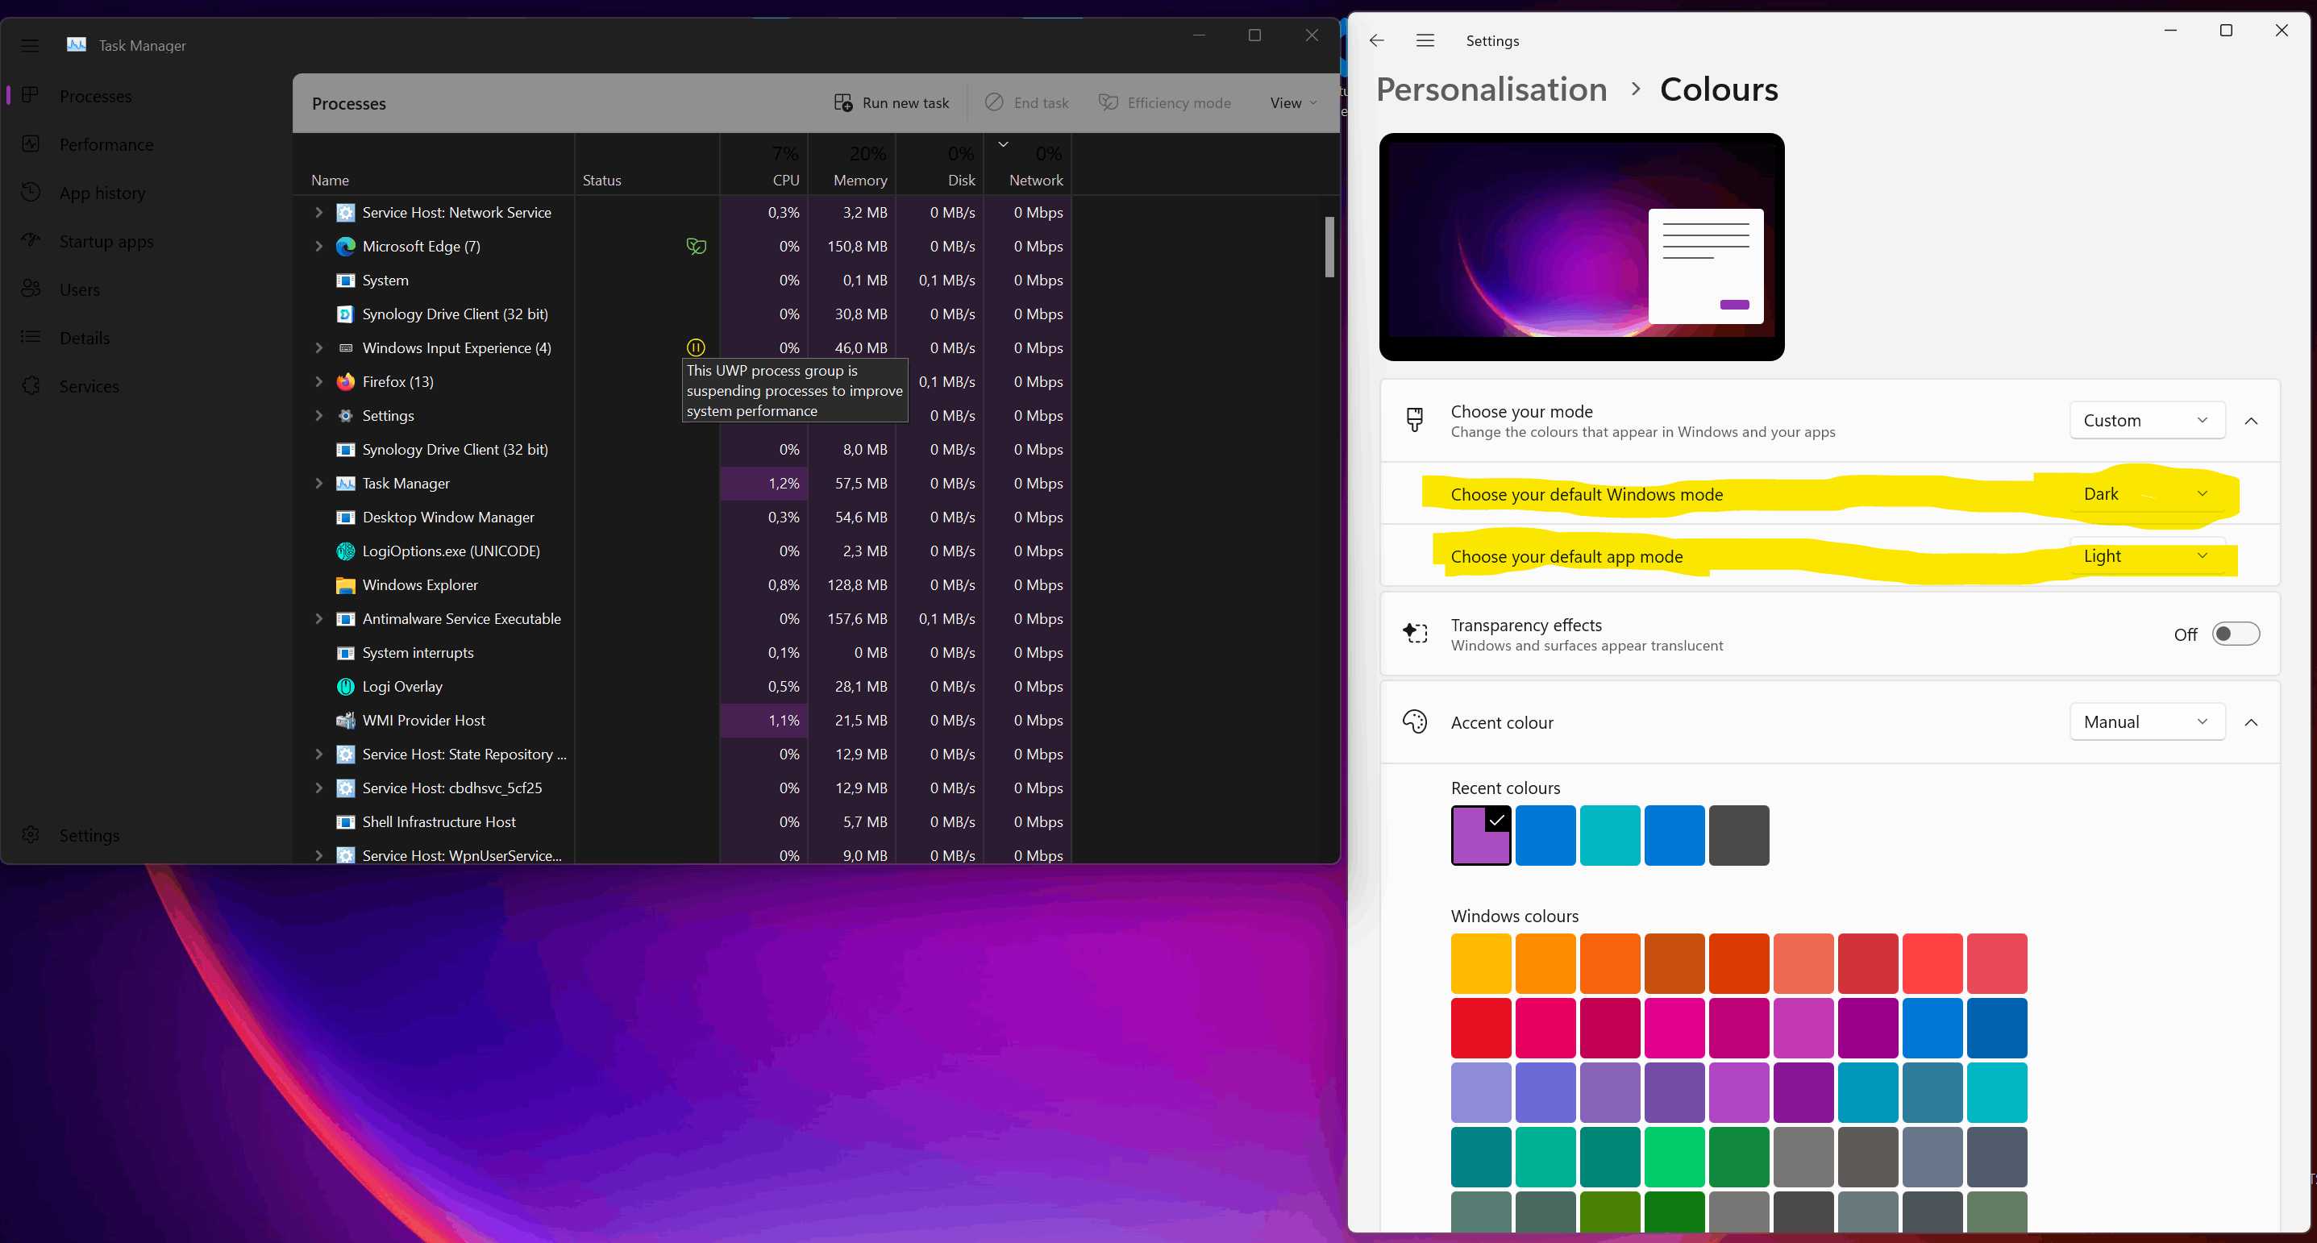Open Task Manager Settings gear at bottom
This screenshot has width=2317, height=1243.
[x=31, y=834]
